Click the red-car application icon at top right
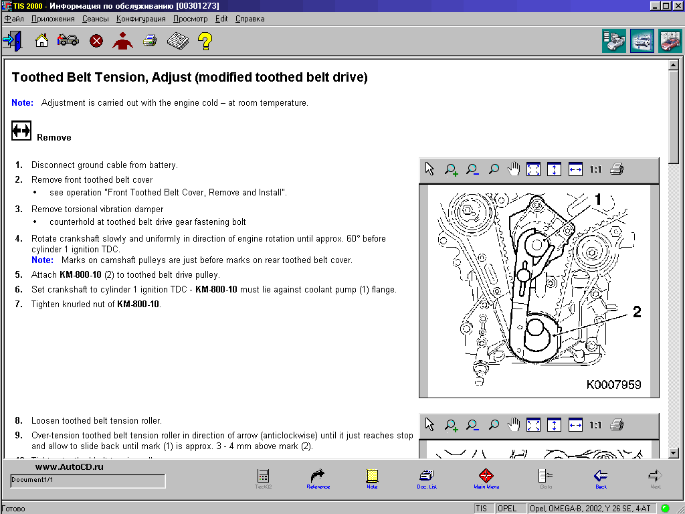The image size is (685, 514). 670,41
